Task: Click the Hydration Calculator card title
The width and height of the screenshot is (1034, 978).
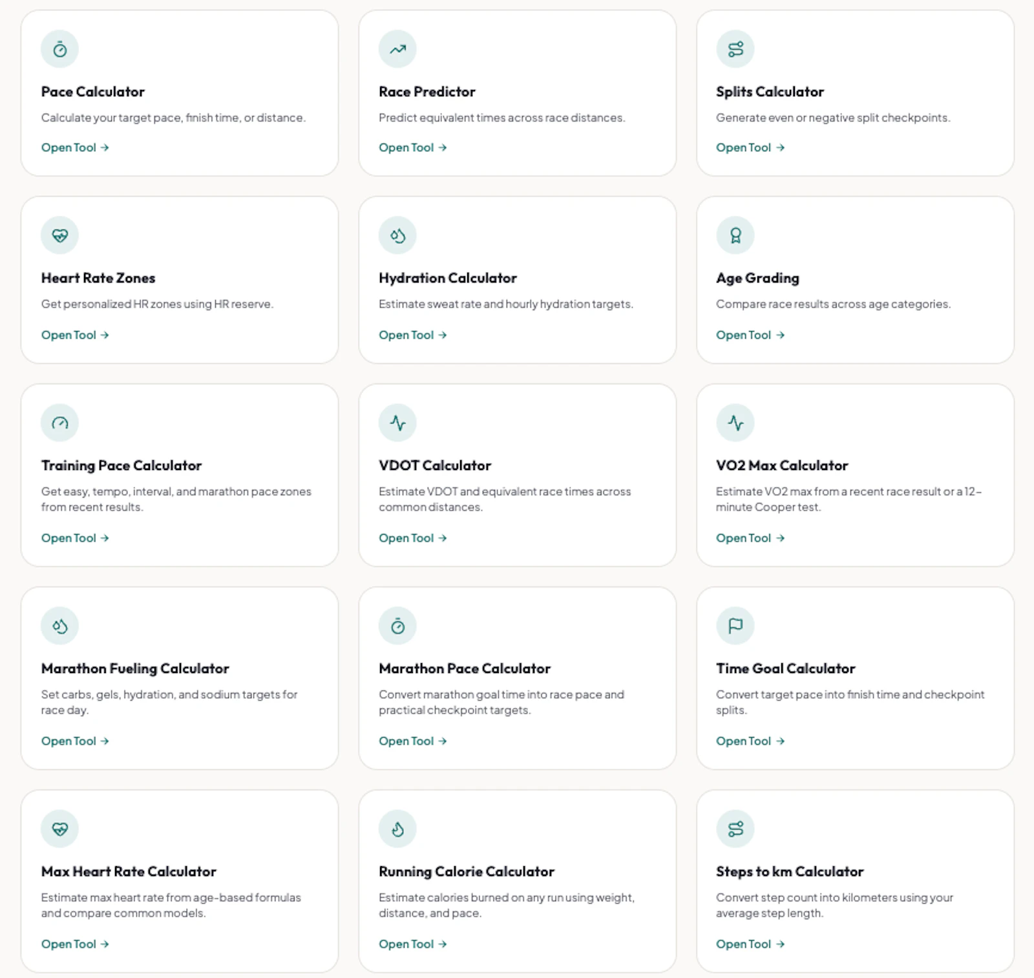Action: point(448,278)
